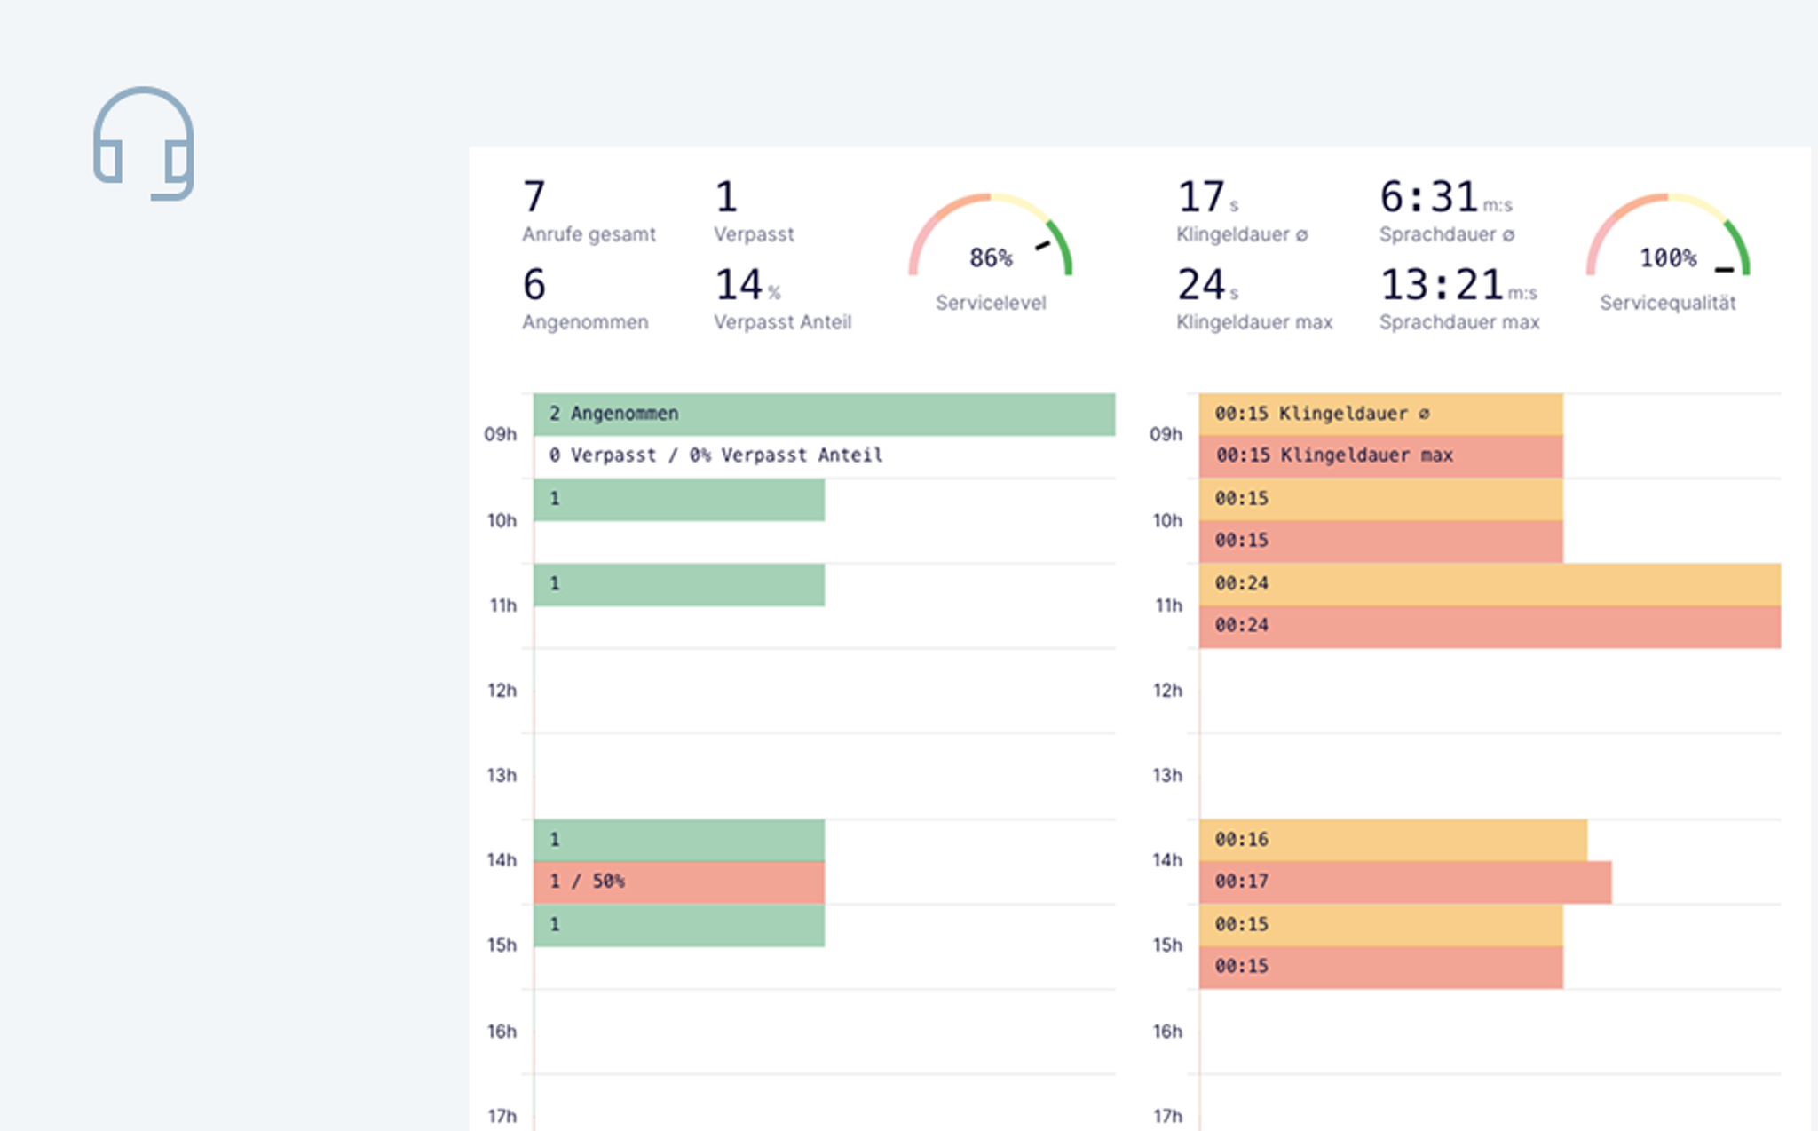The image size is (1818, 1131).
Task: Select the Angenommen stat showing 6
Action: click(x=534, y=285)
